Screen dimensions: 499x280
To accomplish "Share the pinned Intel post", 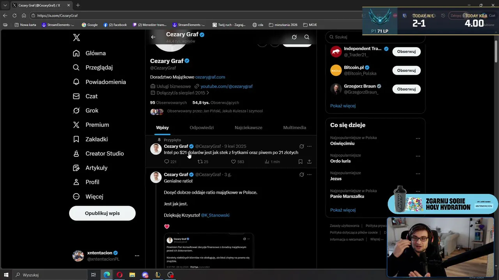I will point(309,162).
